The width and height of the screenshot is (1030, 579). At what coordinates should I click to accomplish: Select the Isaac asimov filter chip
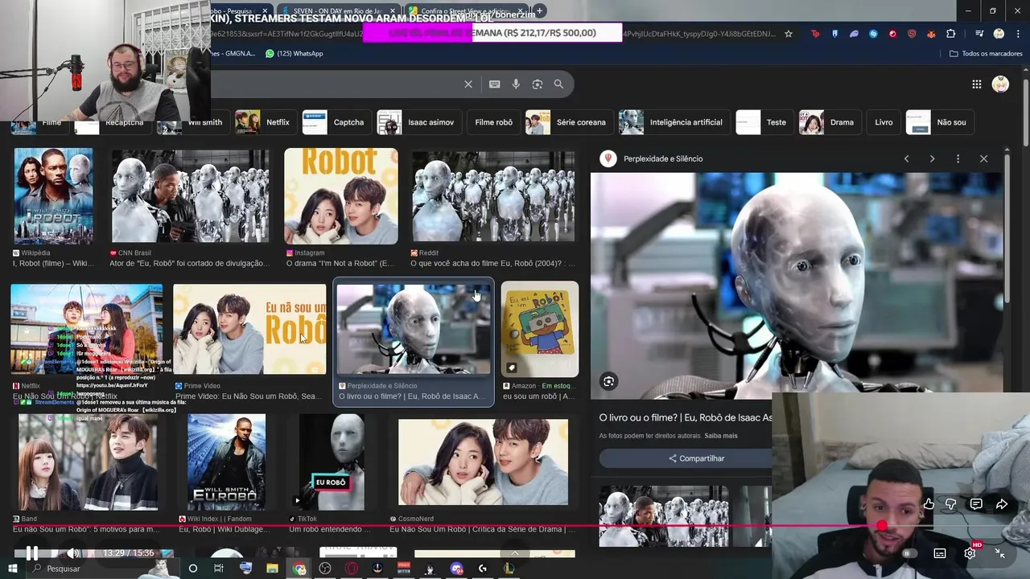(x=418, y=122)
